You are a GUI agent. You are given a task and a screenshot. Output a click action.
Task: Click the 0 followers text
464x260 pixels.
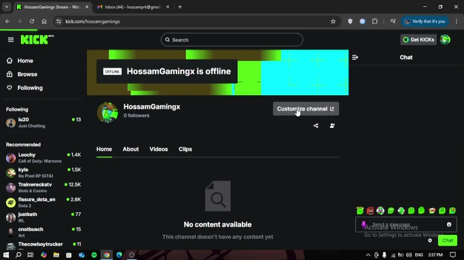136,116
